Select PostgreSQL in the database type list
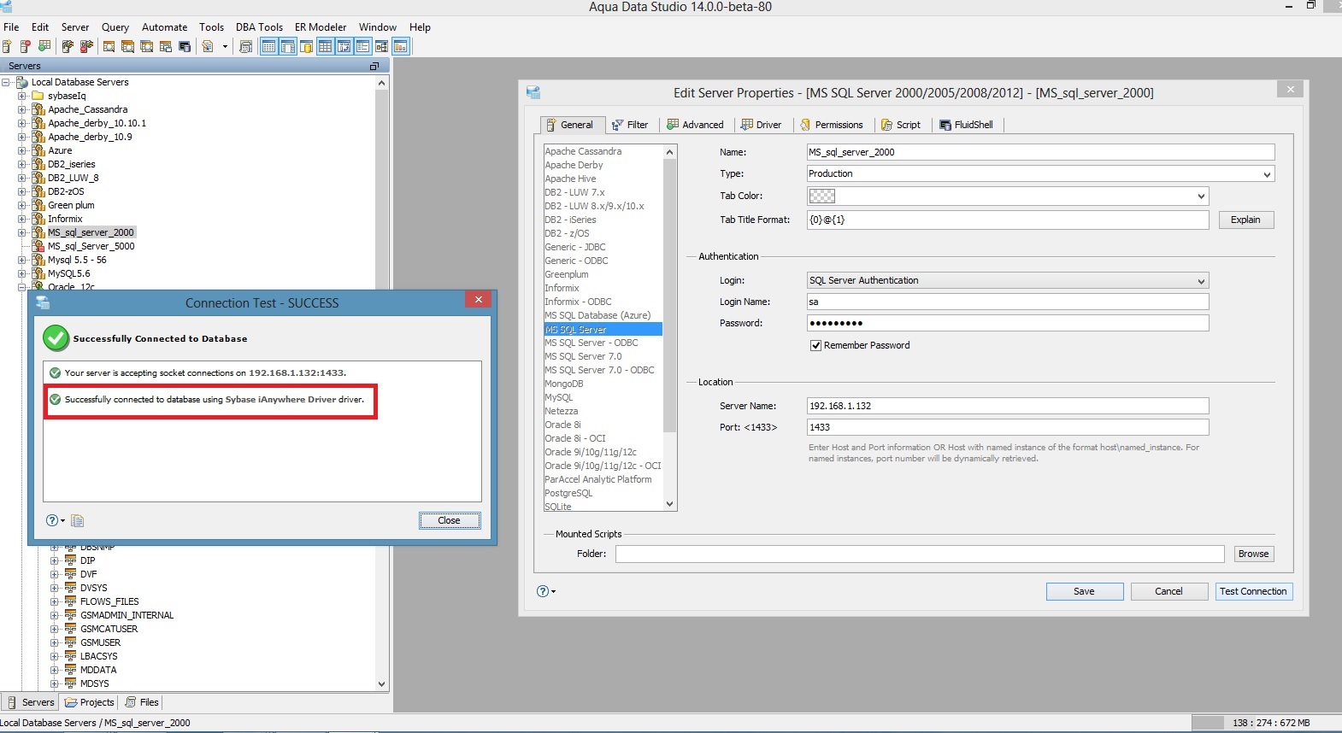 568,493
